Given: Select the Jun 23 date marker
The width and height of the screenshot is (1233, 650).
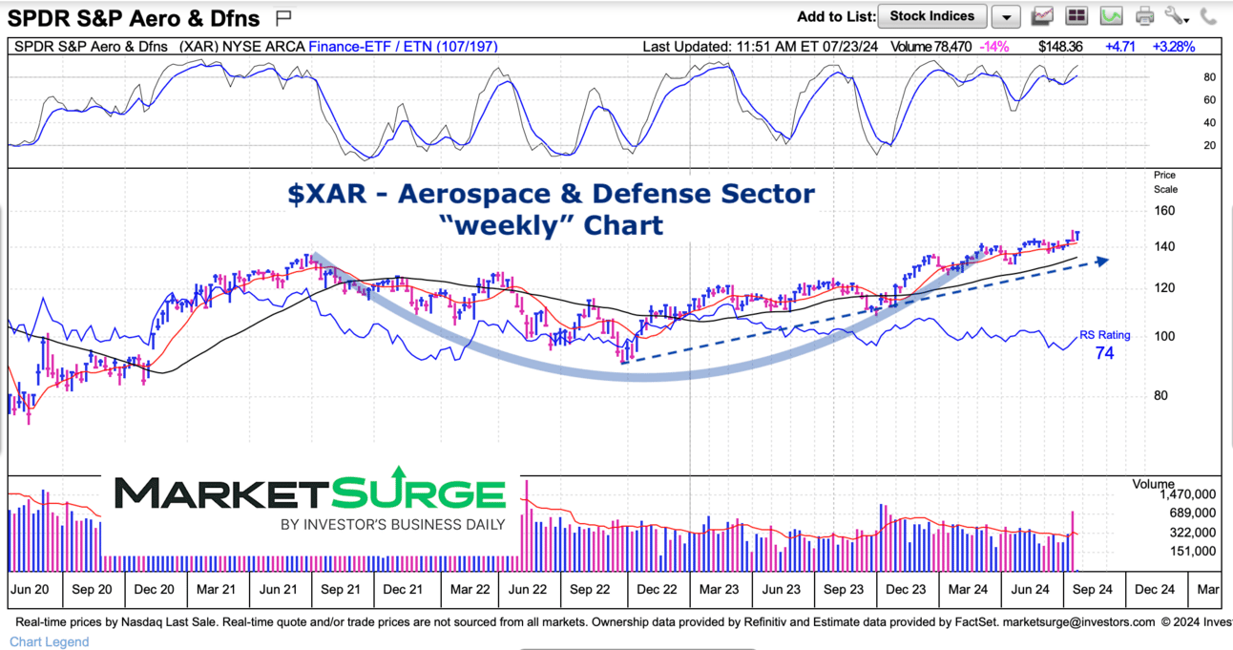Looking at the screenshot, I should point(781,589).
